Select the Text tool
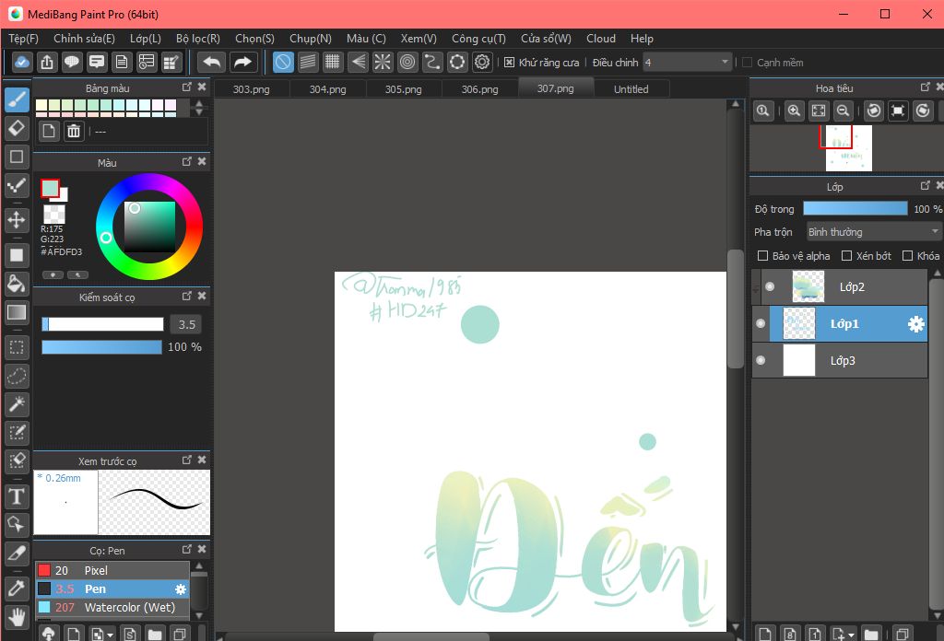Viewport: 944px width, 641px height. (17, 496)
